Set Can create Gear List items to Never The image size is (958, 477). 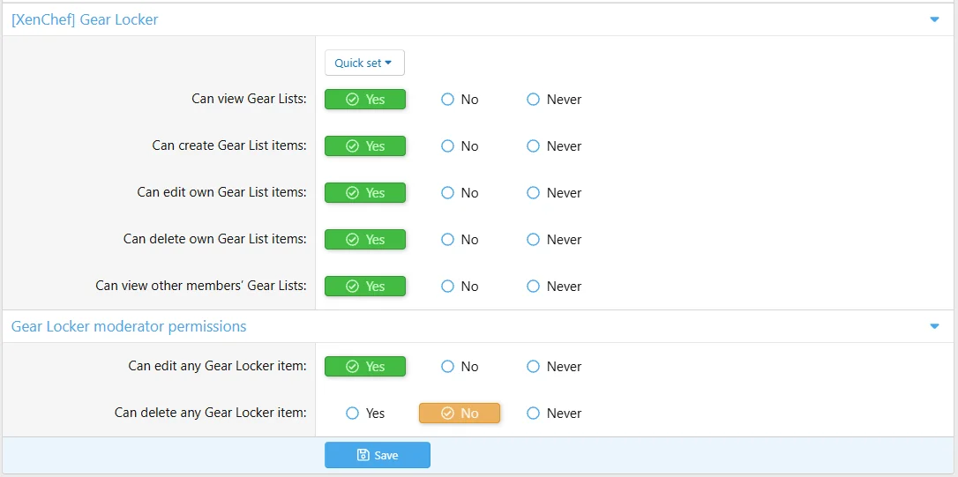tap(554, 146)
